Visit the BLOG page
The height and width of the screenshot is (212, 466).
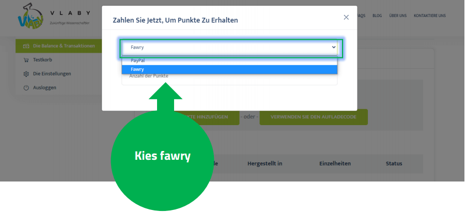pyautogui.click(x=377, y=16)
